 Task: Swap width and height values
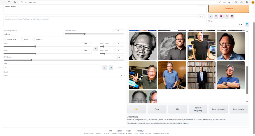96,49
